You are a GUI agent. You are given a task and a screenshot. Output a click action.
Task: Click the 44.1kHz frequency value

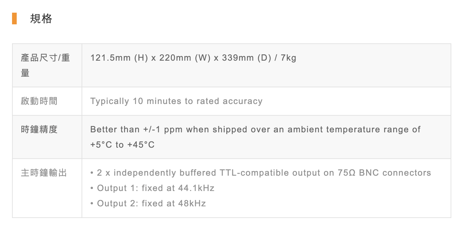[x=196, y=188]
